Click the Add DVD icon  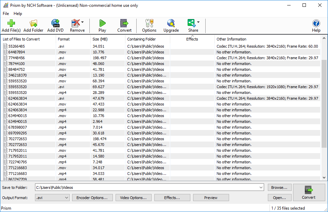[x=55, y=23]
